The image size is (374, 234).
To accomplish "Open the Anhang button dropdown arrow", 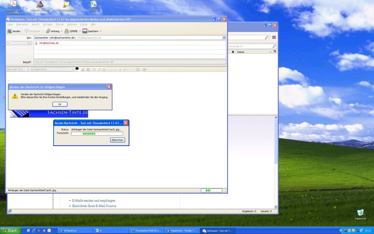I will (x=62, y=31).
